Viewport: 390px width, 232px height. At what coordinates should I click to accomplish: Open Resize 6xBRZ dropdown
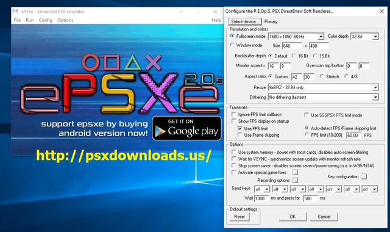324,87
